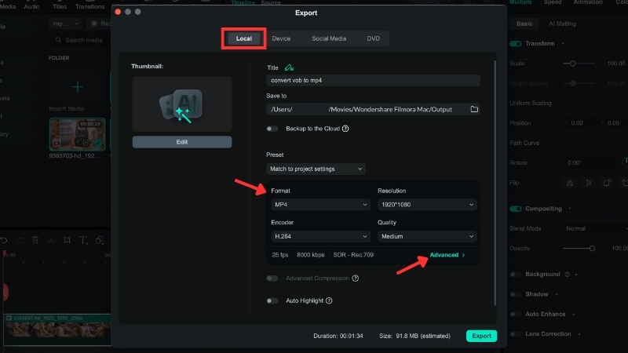This screenshot has width=628, height=353.
Task: Enable the Auto Highlight switch
Action: click(272, 300)
